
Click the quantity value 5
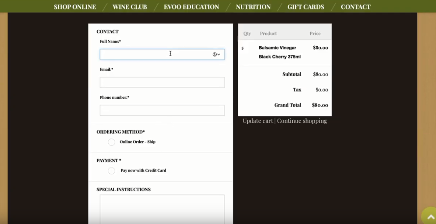click(243, 48)
